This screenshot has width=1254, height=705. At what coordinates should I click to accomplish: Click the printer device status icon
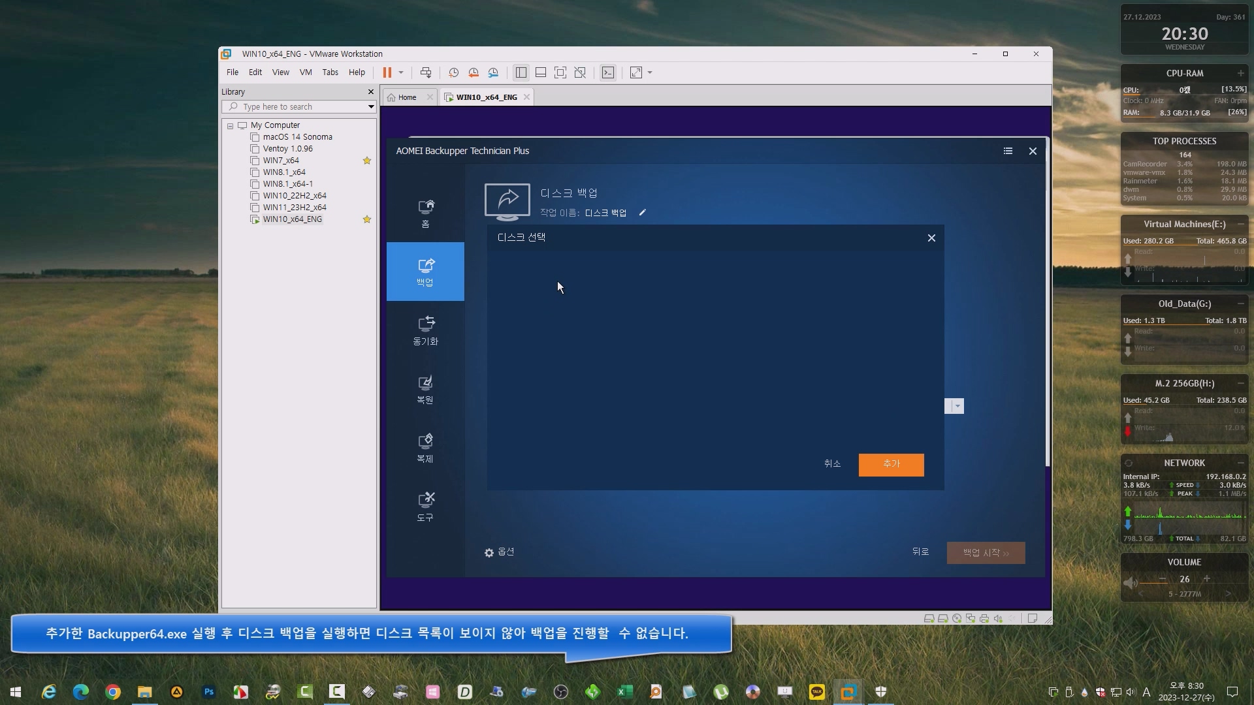click(x=984, y=618)
